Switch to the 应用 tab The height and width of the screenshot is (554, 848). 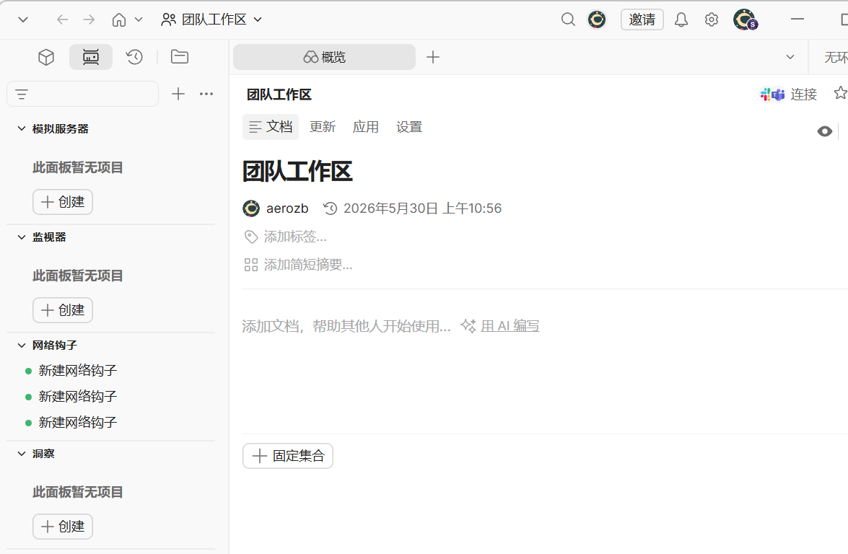pos(366,127)
